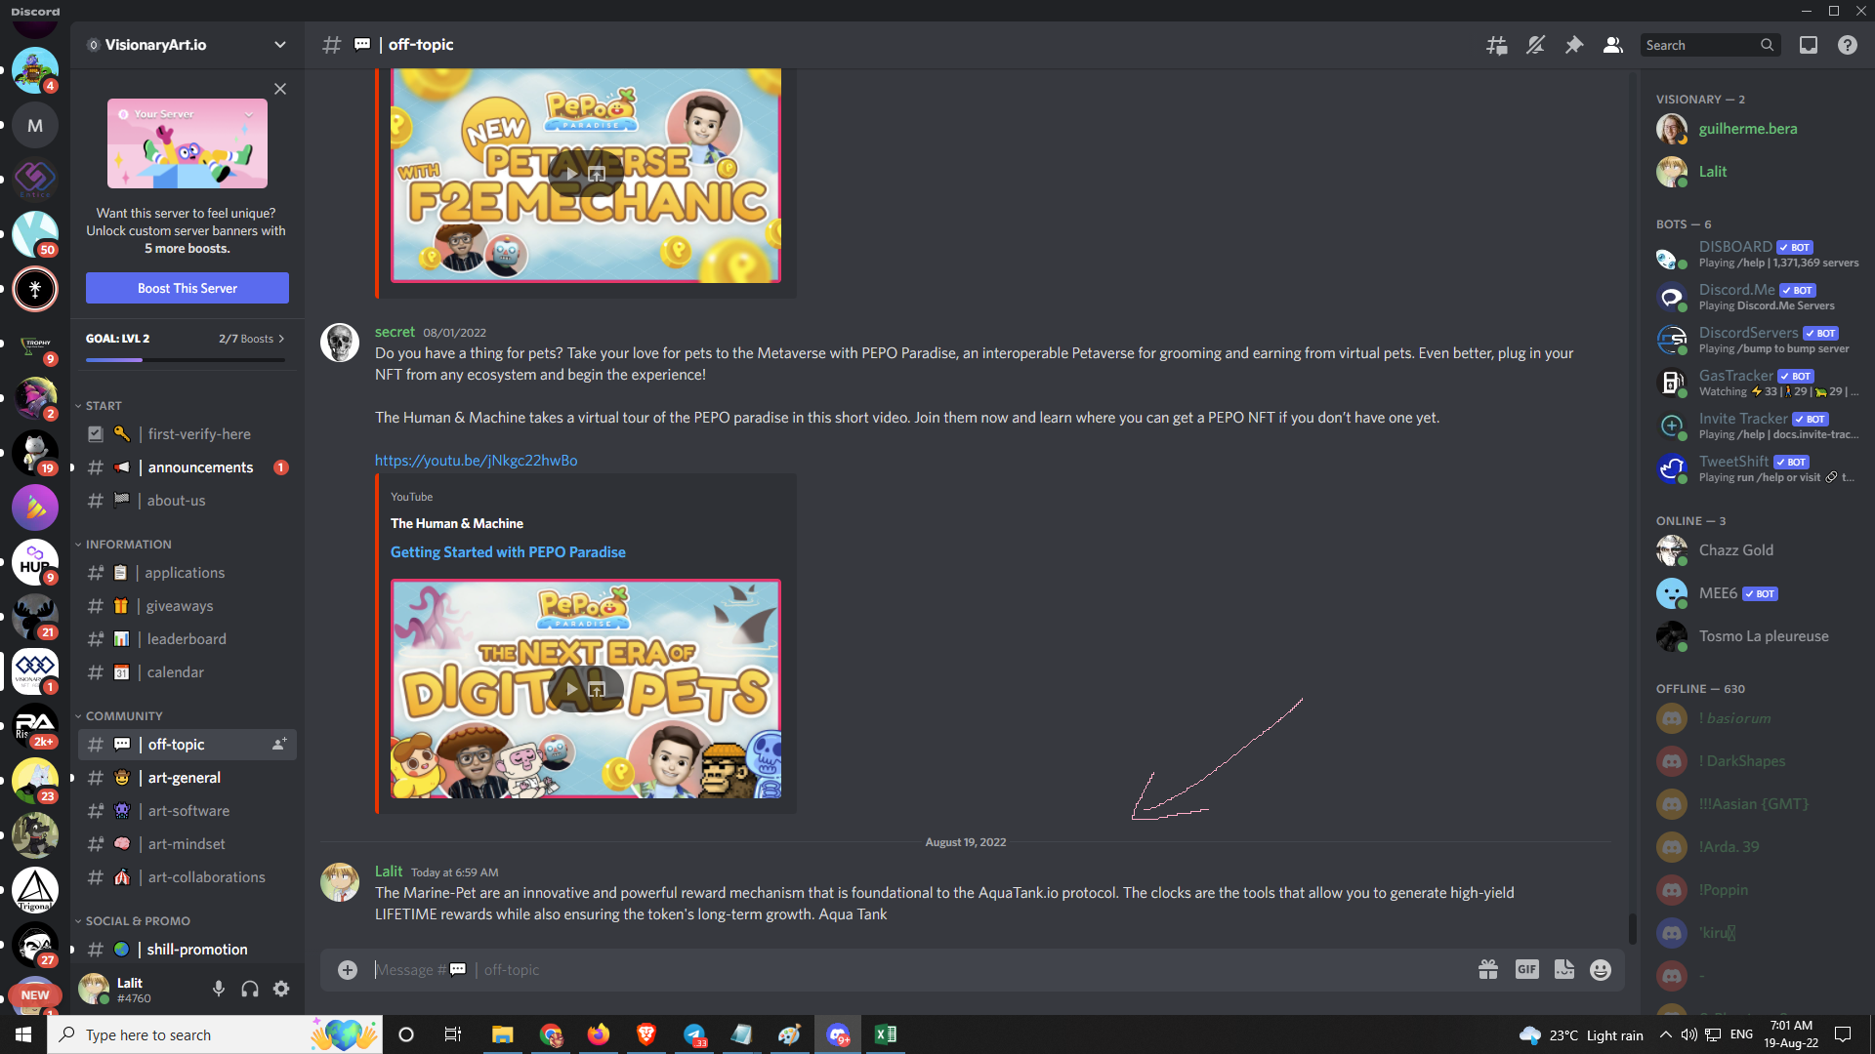Open the first-verify-here channel

187,434
